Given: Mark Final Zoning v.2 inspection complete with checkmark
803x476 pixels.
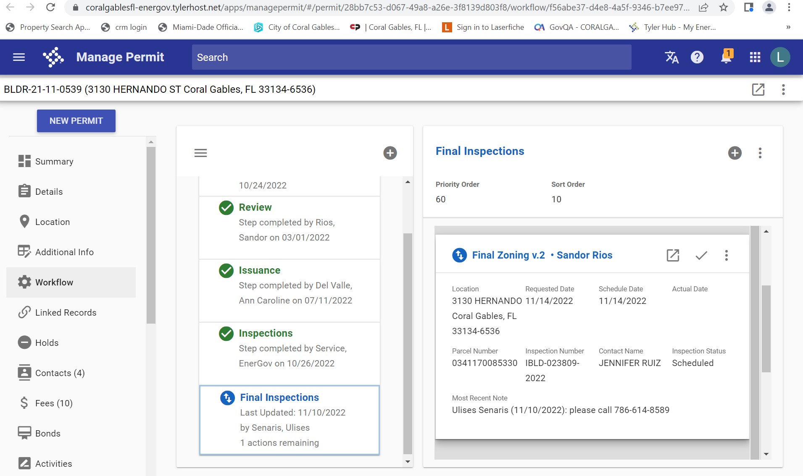Looking at the screenshot, I should (701, 255).
